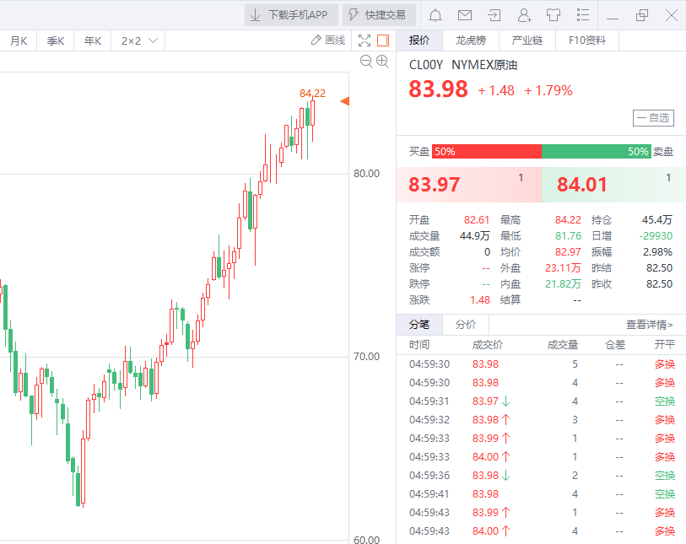Screen dimensions: 686x544
Task: Enable the 画线 drawing tool
Action: 328,40
